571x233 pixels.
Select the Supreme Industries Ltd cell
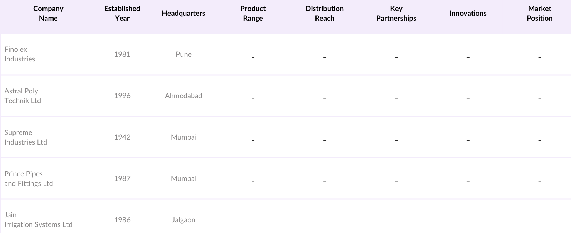click(26, 137)
